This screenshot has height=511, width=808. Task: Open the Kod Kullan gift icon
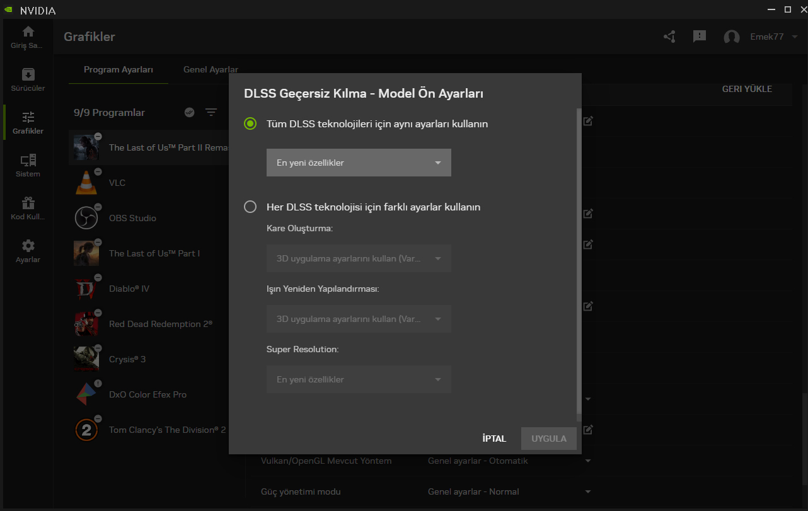(x=28, y=203)
